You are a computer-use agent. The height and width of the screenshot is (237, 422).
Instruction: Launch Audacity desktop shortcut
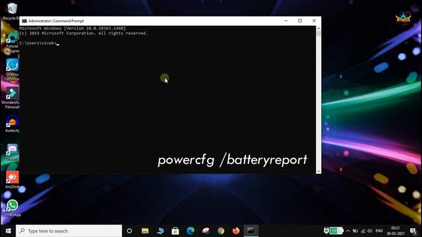coord(12,124)
